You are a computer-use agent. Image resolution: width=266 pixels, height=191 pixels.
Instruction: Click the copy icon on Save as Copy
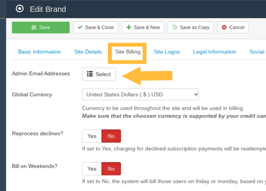coord(175,28)
